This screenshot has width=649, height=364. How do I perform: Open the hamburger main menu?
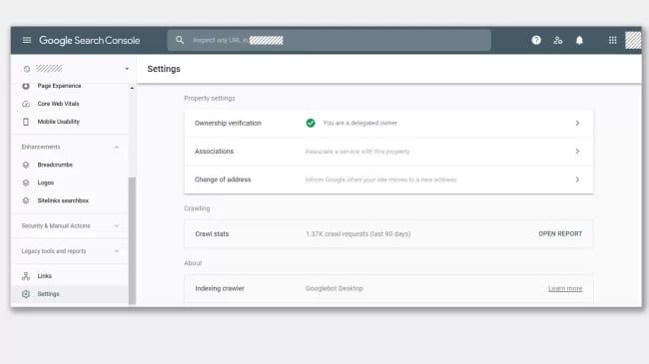[x=27, y=40]
